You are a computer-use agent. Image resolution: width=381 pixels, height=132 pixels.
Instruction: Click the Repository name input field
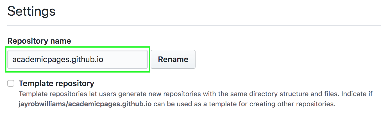(x=77, y=59)
